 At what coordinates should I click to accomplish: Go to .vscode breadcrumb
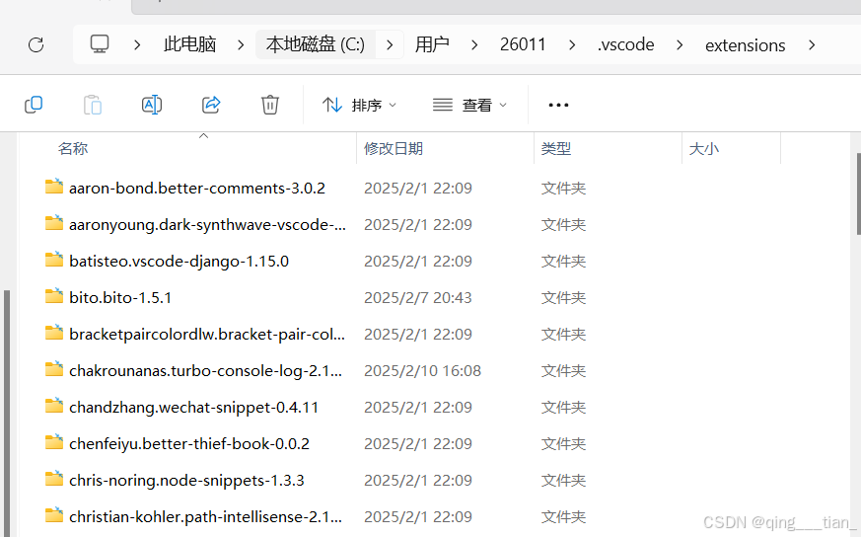coord(626,44)
